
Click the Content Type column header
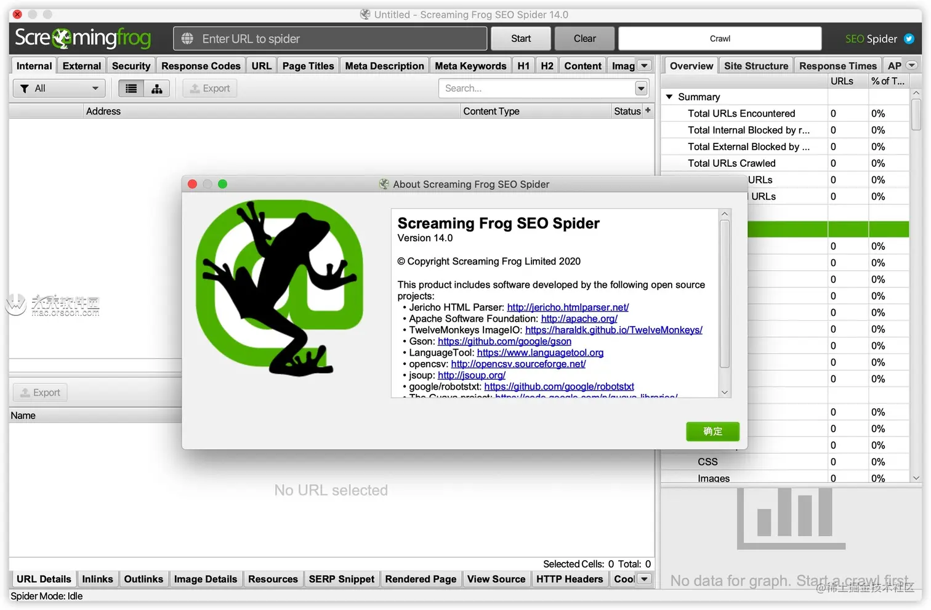[535, 111]
